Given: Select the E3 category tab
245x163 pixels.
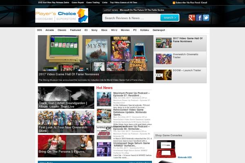Looking at the screenshot, I should [86, 30].
